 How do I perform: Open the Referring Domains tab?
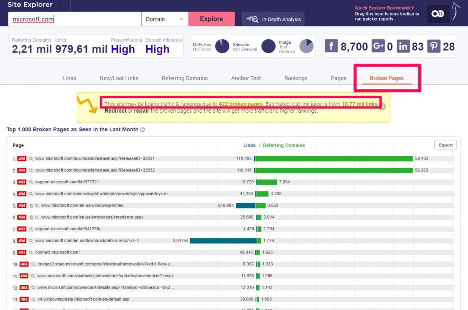[x=185, y=78]
